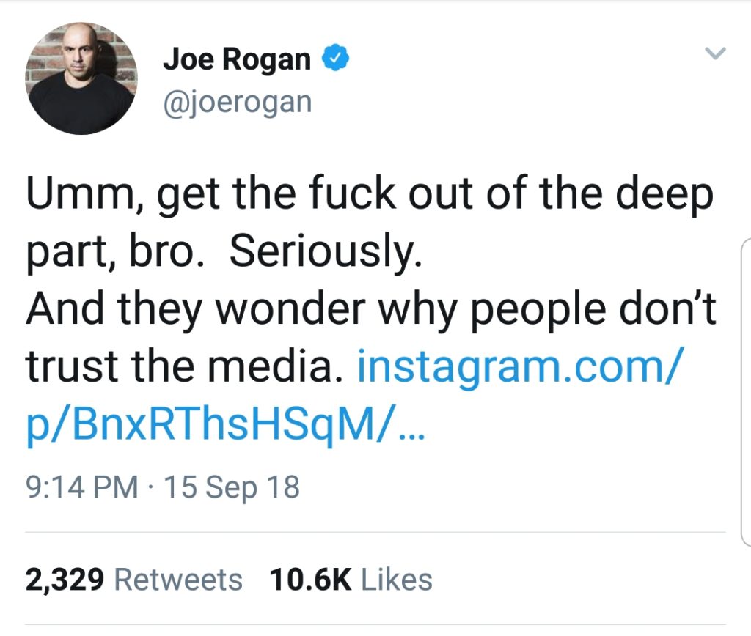Open the @joerogan handle
This screenshot has width=751, height=636.
(x=238, y=102)
